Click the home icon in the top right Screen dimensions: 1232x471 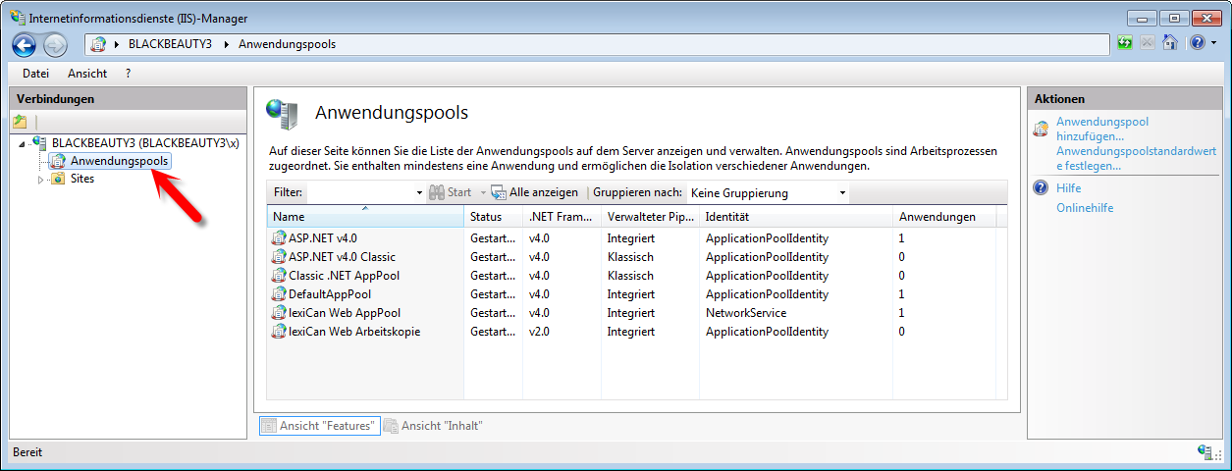(x=1169, y=43)
